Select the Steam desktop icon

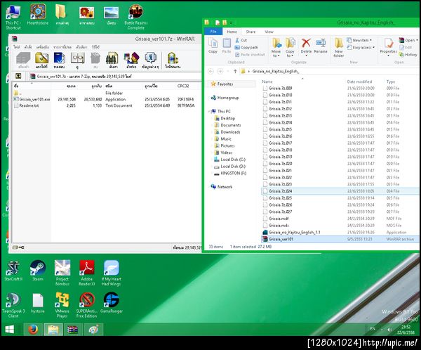point(38,271)
